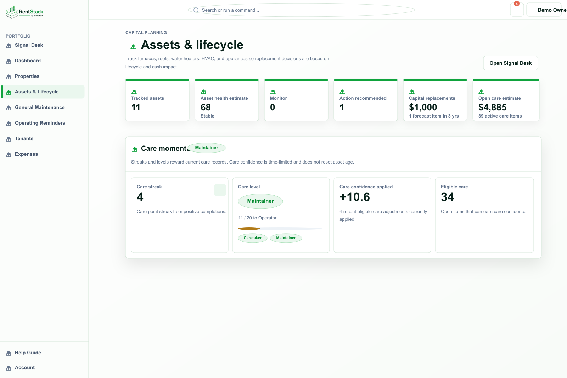Click the Expenses sidebar icon
Viewport: 567px width, 378px height.
(x=9, y=155)
